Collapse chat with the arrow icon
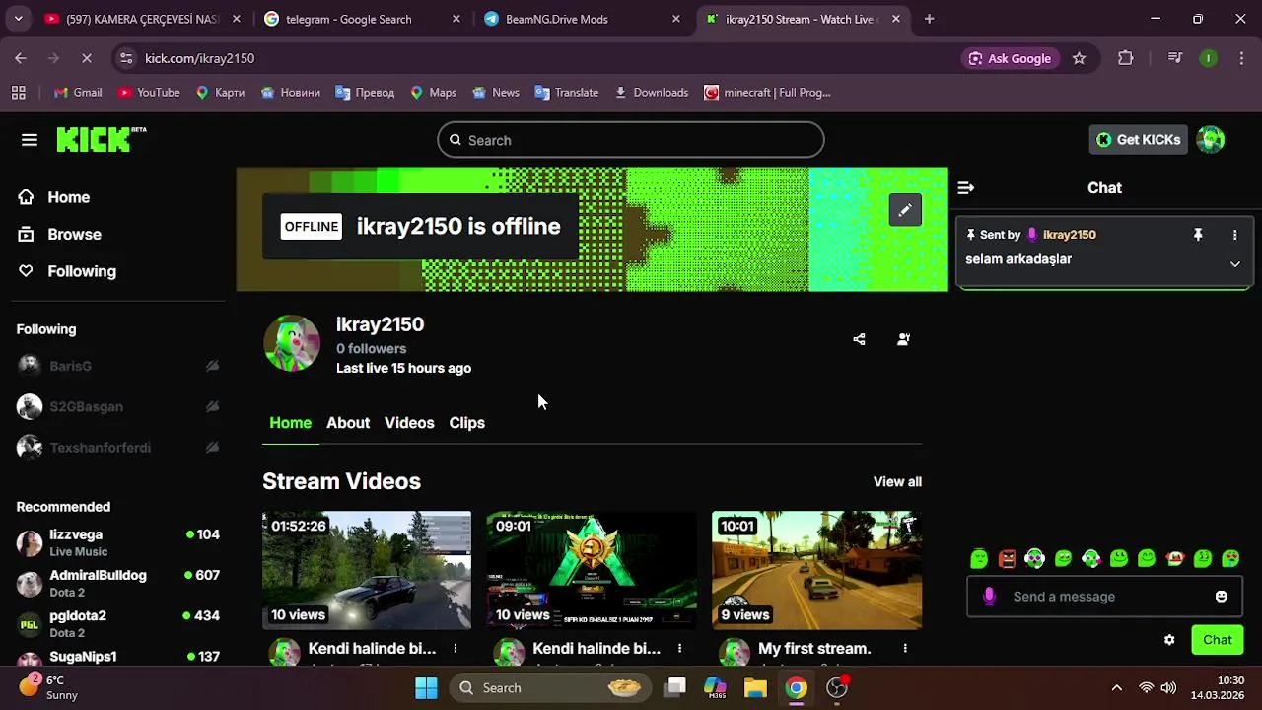The image size is (1262, 710). 965,188
